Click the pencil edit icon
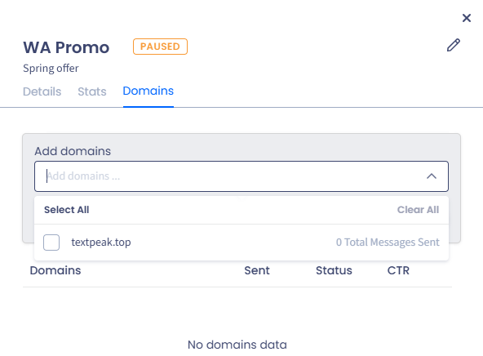 [454, 45]
